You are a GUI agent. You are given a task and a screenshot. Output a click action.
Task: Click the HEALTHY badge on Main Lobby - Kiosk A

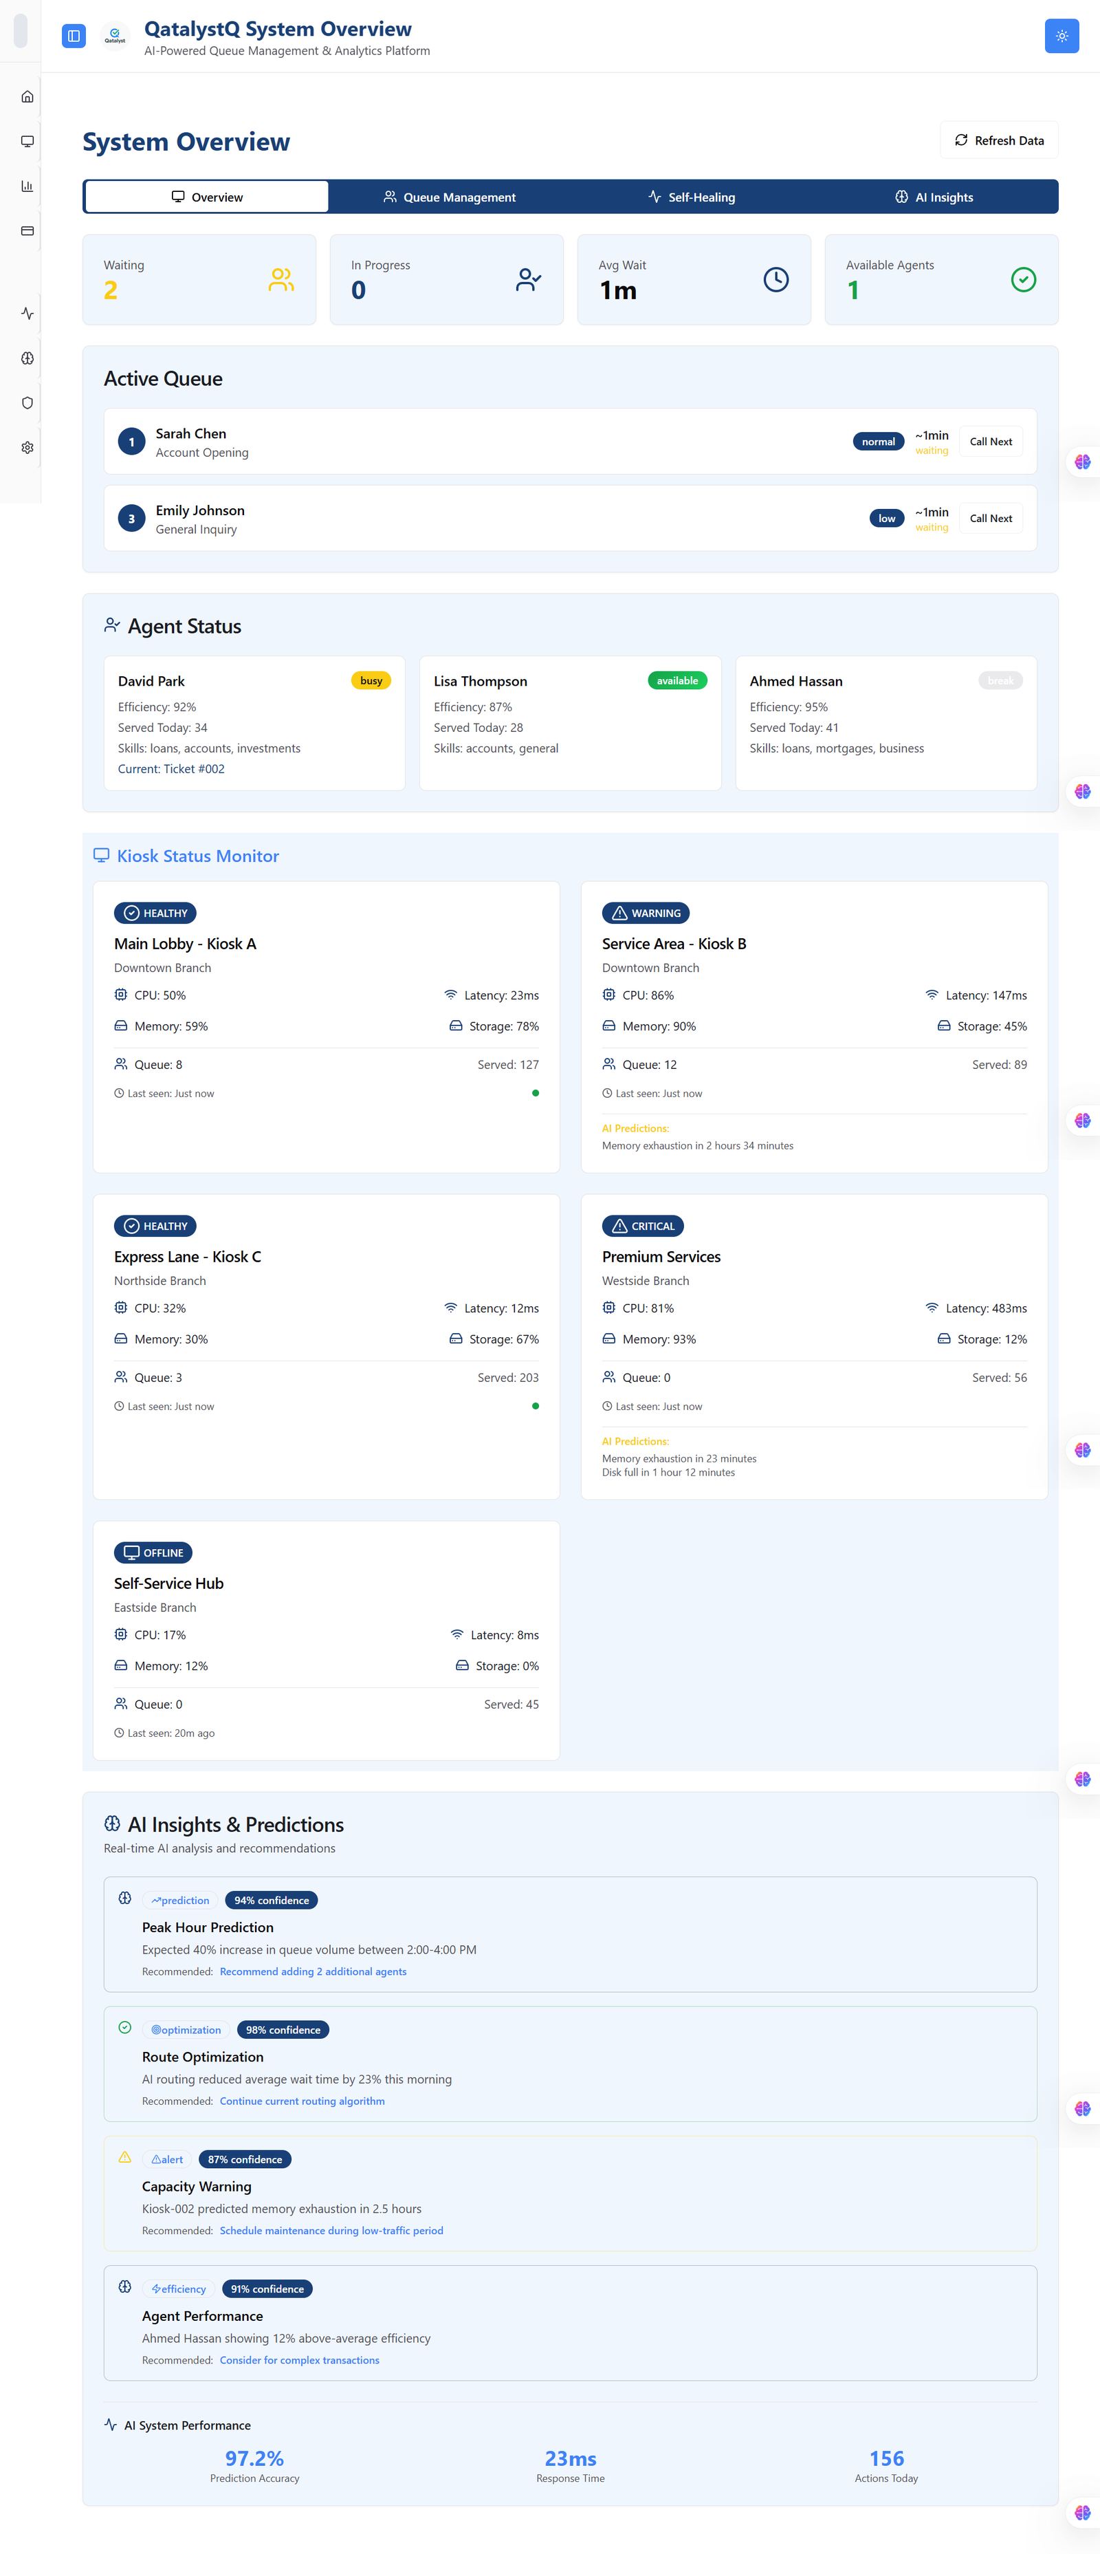[x=155, y=912]
